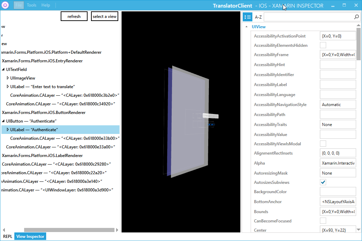Screen dimensions: 362x241
Task: Toggle AccessibilityElementsHidden checkbox
Action: coord(323,45)
